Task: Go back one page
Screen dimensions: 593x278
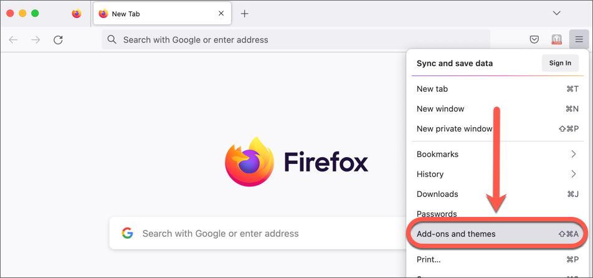Action: [x=13, y=40]
